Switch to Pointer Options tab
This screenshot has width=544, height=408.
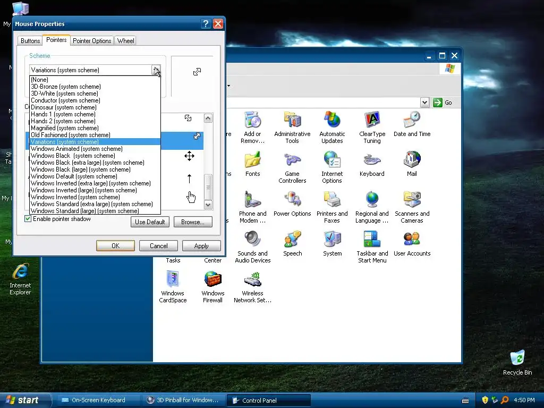click(x=92, y=41)
